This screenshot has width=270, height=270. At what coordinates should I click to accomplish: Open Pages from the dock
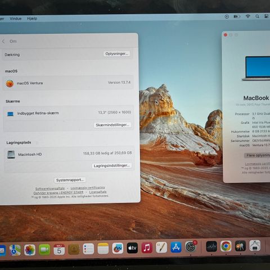161,247
